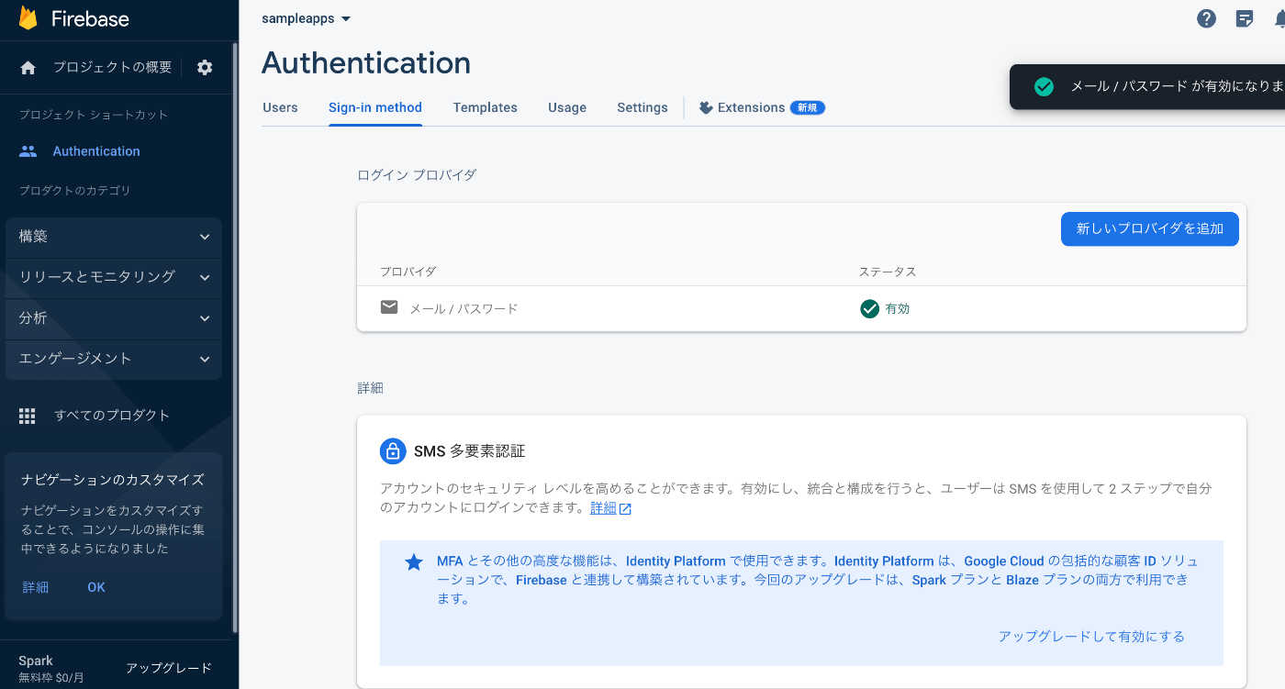The height and width of the screenshot is (689, 1285).
Task: Open project overview home icon
Action: click(x=28, y=67)
